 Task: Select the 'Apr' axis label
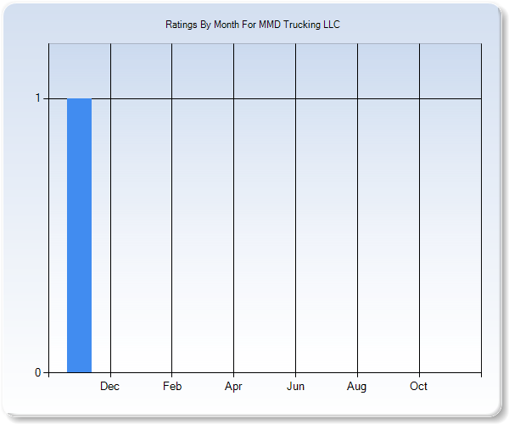233,387
